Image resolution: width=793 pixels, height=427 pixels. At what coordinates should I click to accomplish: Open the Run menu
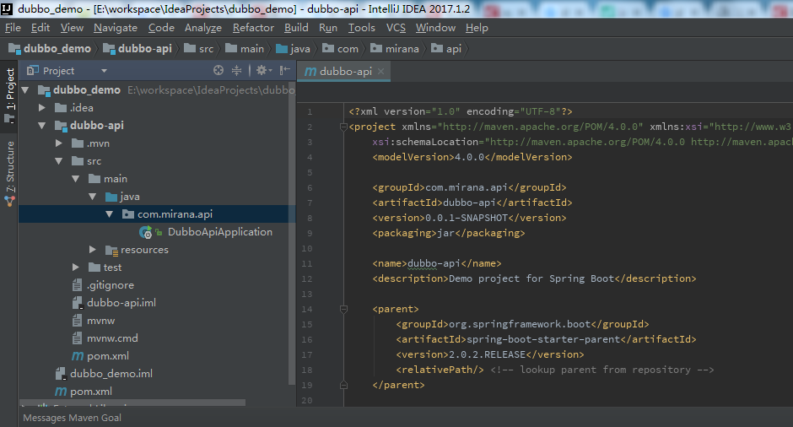click(x=327, y=28)
